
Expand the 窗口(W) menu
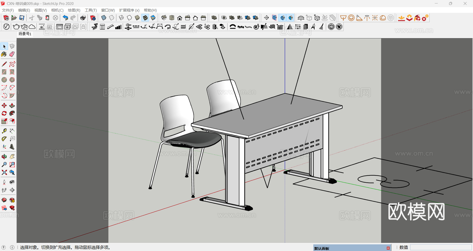click(x=108, y=10)
